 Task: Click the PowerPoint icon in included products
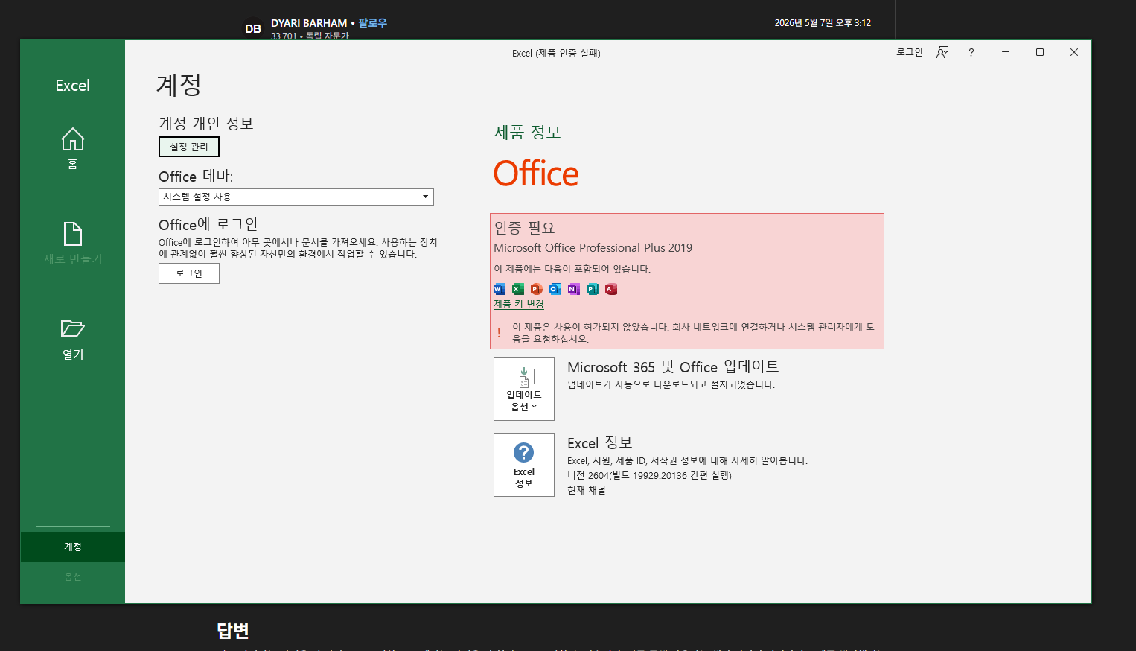coord(537,289)
